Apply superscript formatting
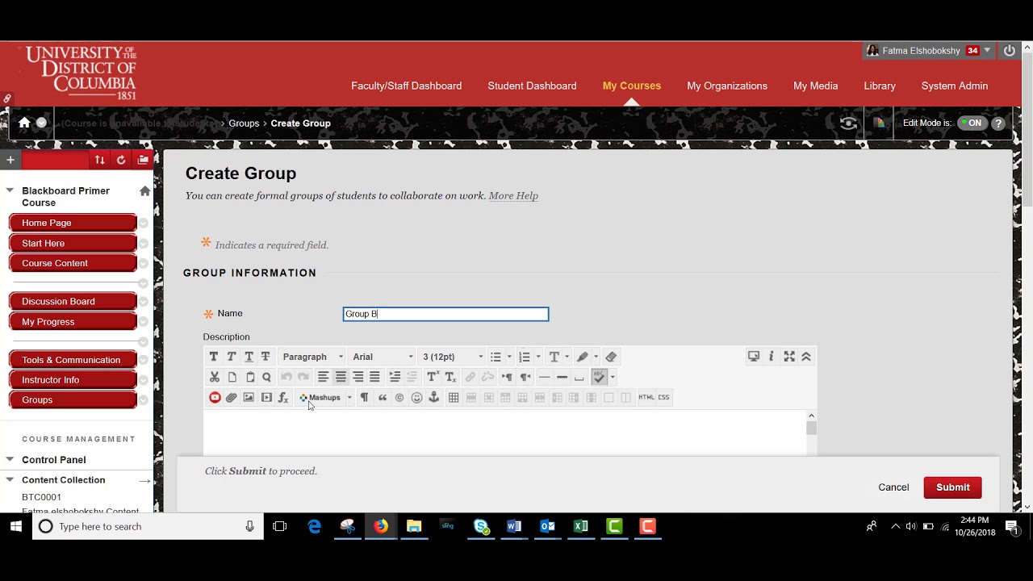The image size is (1033, 581). [433, 377]
